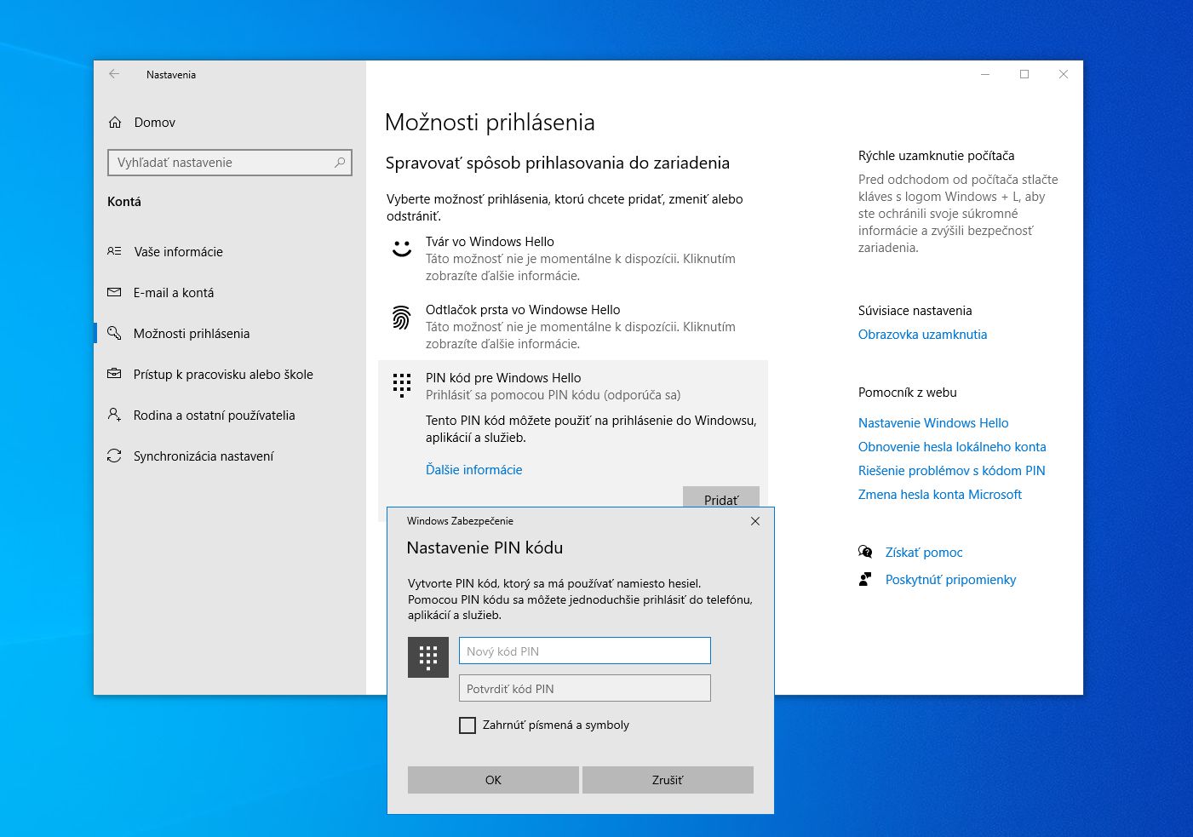
Task: Open Rodina a ostatní používatelia
Action: 215,415
